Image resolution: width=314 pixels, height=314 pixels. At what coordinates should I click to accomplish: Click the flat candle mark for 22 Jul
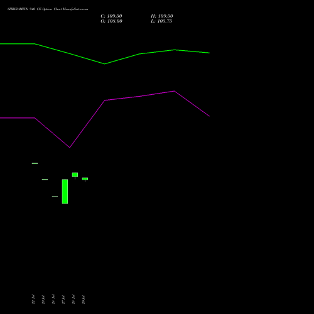tap(35, 163)
